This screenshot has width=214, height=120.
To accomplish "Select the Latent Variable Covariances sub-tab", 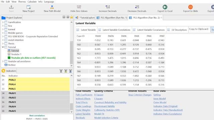I will click(x=149, y=30).
